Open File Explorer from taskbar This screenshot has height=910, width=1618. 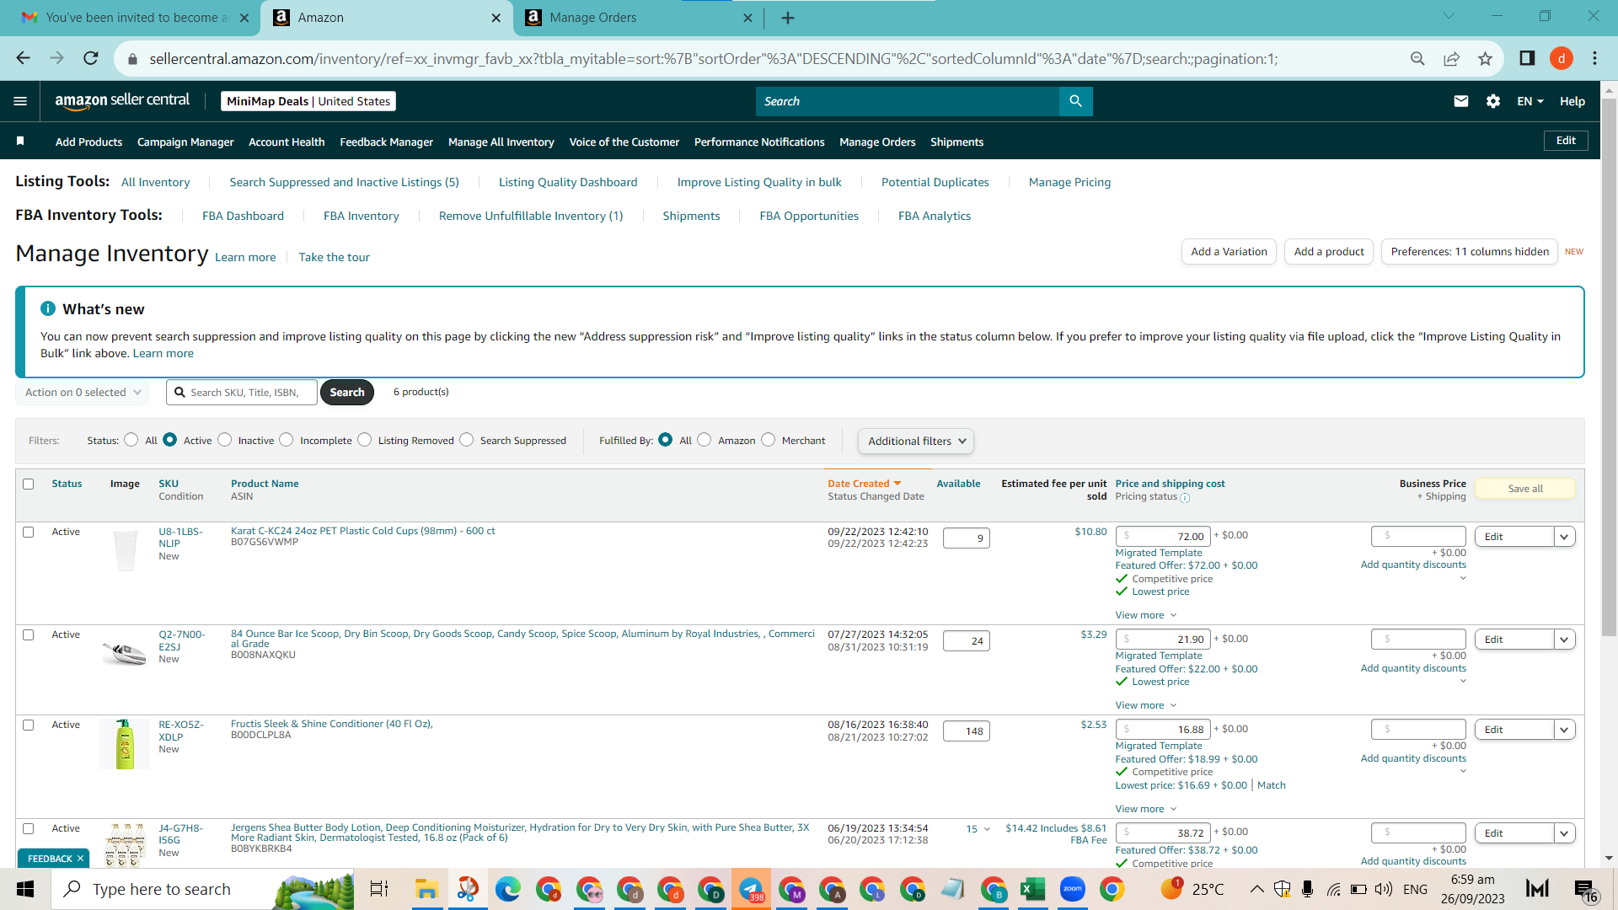coord(426,889)
